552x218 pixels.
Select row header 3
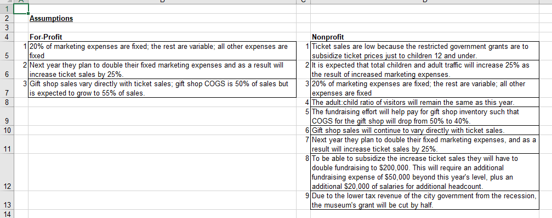tap(7, 27)
